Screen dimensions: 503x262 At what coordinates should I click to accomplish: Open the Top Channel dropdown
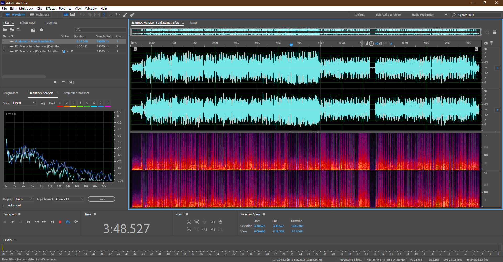(x=69, y=199)
